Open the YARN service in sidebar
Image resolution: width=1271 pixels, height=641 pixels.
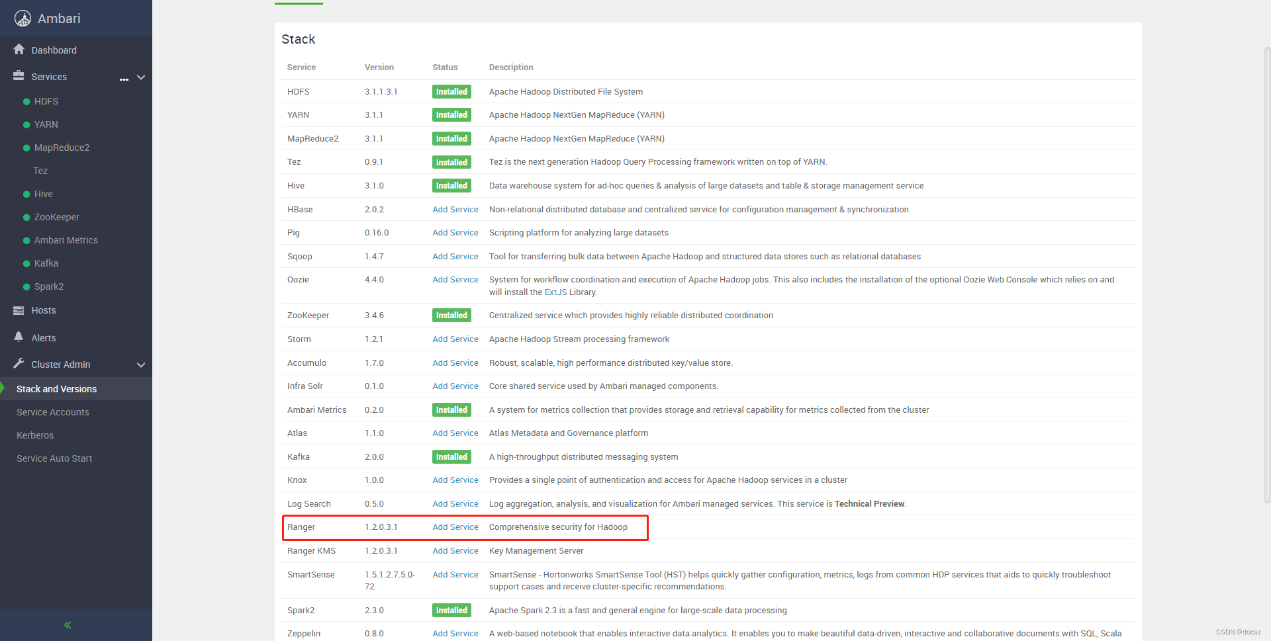click(46, 124)
